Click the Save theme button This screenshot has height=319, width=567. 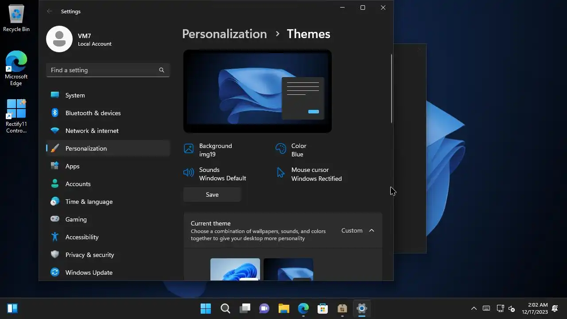click(212, 195)
